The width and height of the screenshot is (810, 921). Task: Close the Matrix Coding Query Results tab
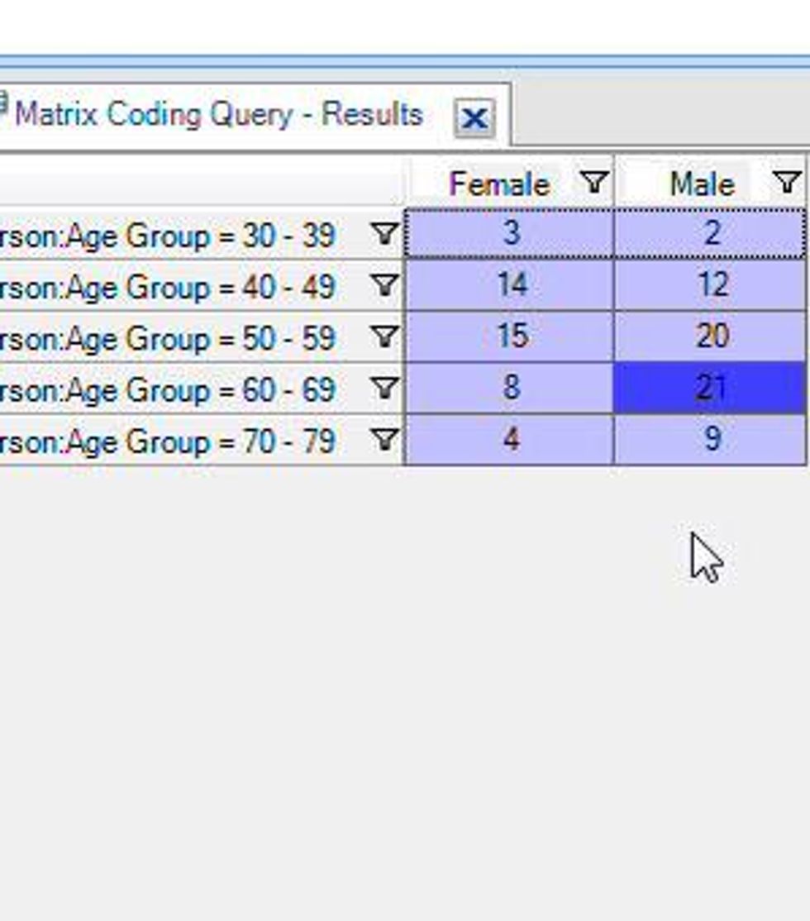point(474,119)
